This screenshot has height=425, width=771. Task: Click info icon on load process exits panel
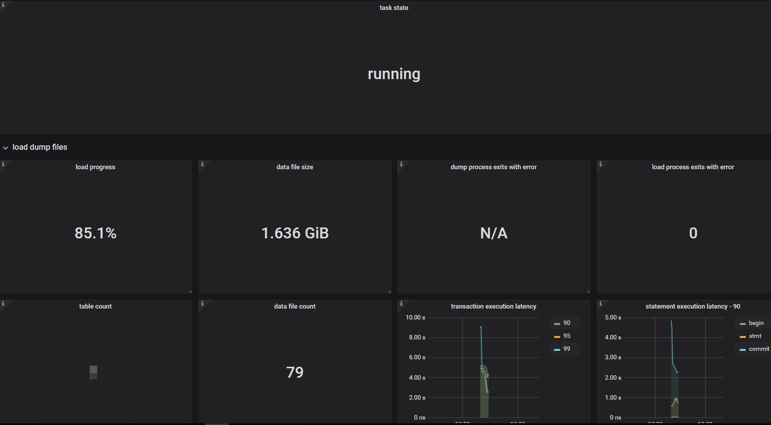pos(600,164)
